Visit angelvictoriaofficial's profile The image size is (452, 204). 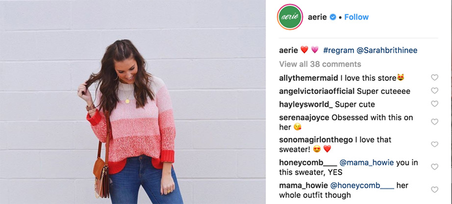(317, 92)
